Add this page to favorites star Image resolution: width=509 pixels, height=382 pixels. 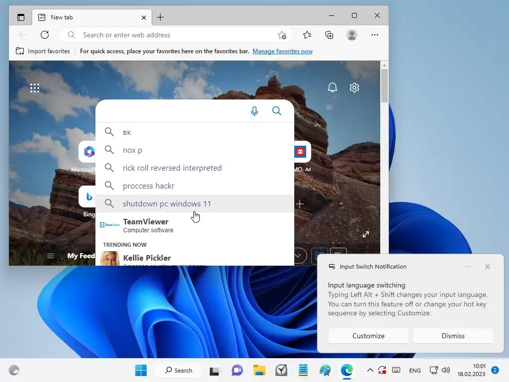282,35
